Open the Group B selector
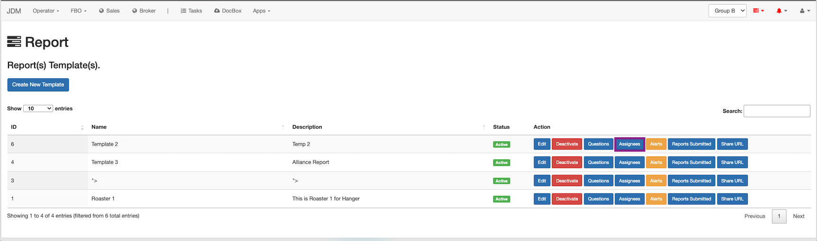This screenshot has height=241, width=817. tap(727, 11)
